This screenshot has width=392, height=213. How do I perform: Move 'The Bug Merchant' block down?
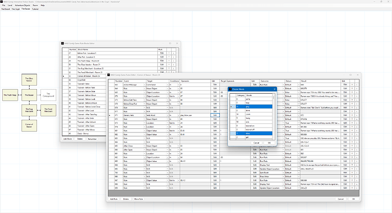(x=173, y=68)
